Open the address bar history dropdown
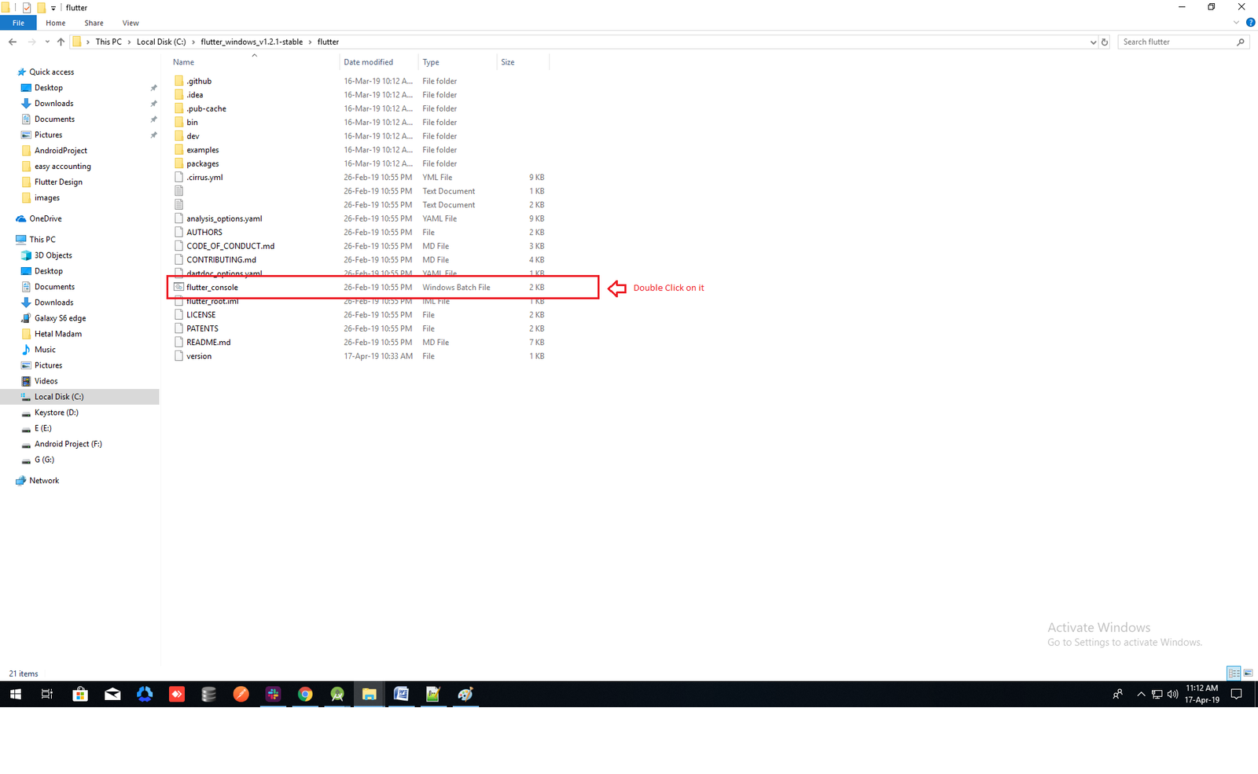Viewport: 1258px width, 774px height. click(x=1093, y=42)
